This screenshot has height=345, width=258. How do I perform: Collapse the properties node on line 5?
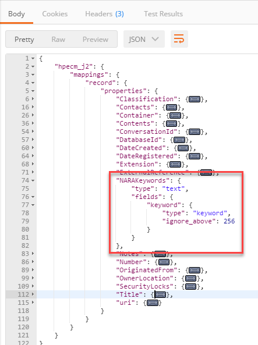click(33, 91)
